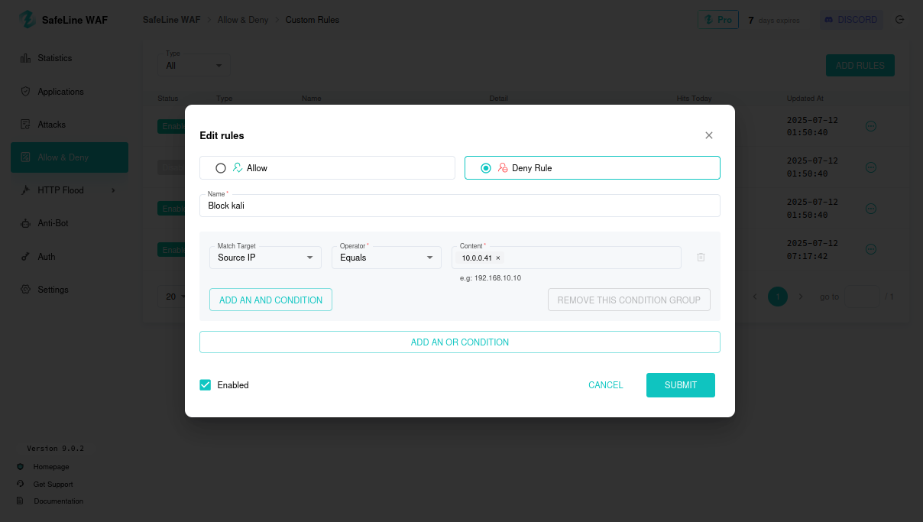Open the Homepage link
Image resolution: width=923 pixels, height=522 pixels.
51,467
